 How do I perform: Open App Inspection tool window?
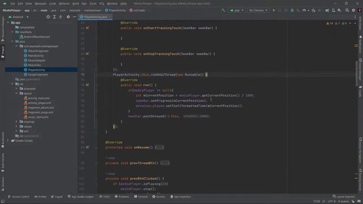click(180, 197)
